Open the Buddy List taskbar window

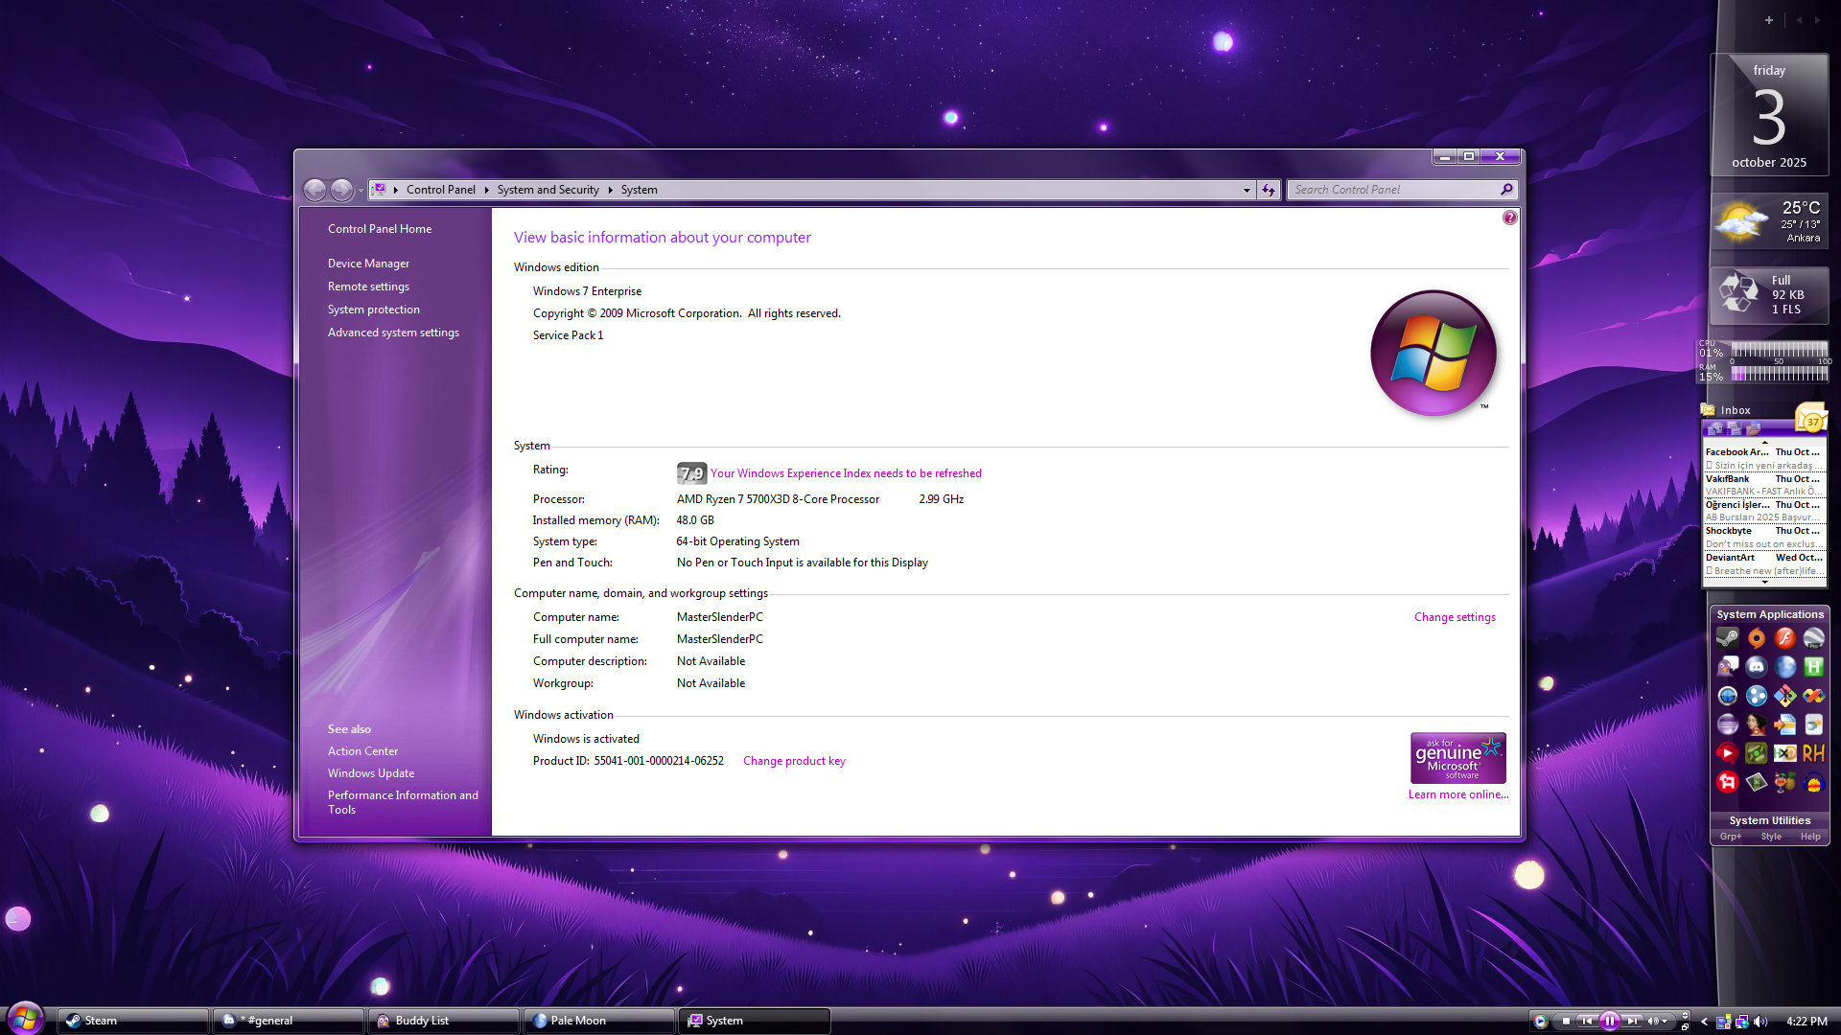tap(444, 1021)
